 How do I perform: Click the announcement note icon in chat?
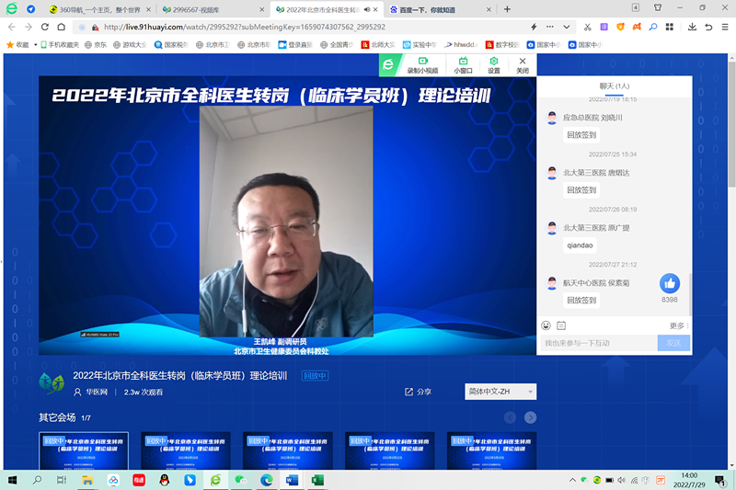pyautogui.click(x=561, y=325)
